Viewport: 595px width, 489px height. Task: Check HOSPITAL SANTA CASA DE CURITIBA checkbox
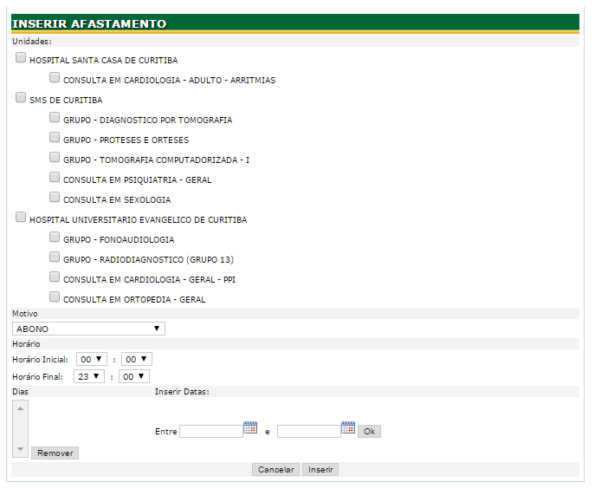point(21,58)
